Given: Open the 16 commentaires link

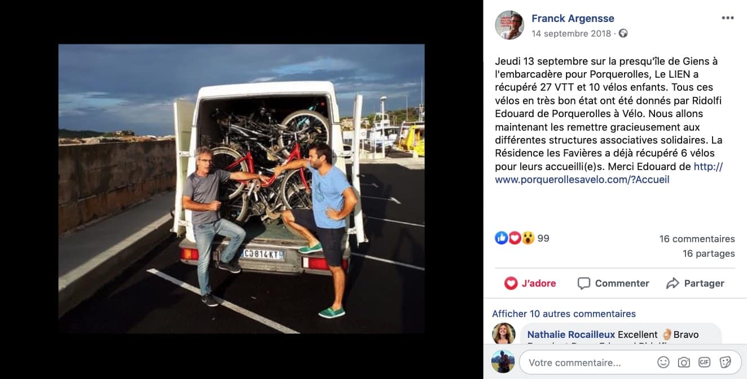Looking at the screenshot, I should pos(697,239).
